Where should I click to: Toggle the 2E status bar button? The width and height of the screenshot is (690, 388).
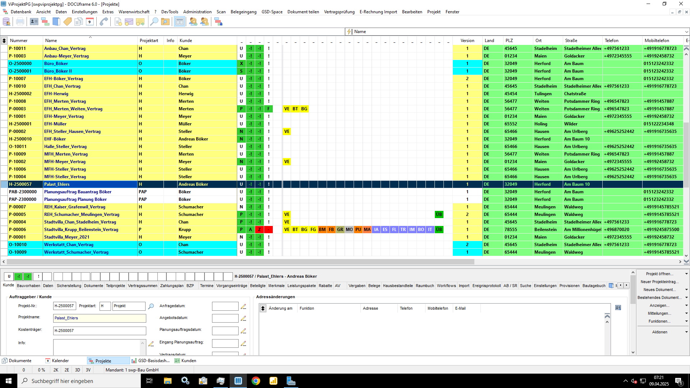tap(67, 370)
